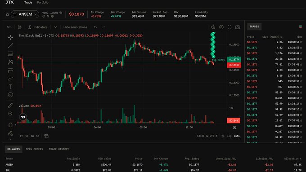This screenshot has width=306, height=172.
Task: Toggle auto scale on price axis
Action: tap(237, 136)
